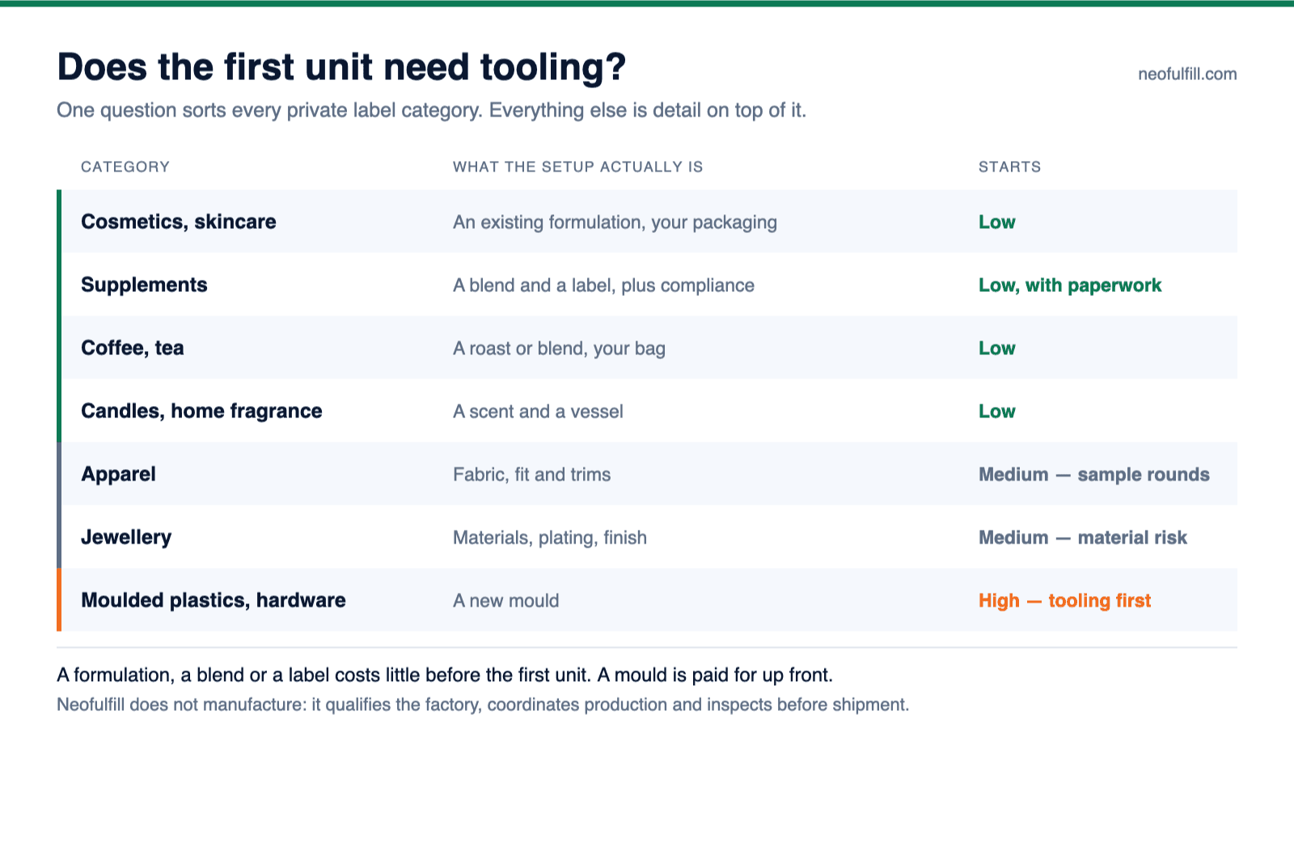Click 'An existing formulation, your packaging'
The height and width of the screenshot is (863, 1294).
click(x=615, y=222)
